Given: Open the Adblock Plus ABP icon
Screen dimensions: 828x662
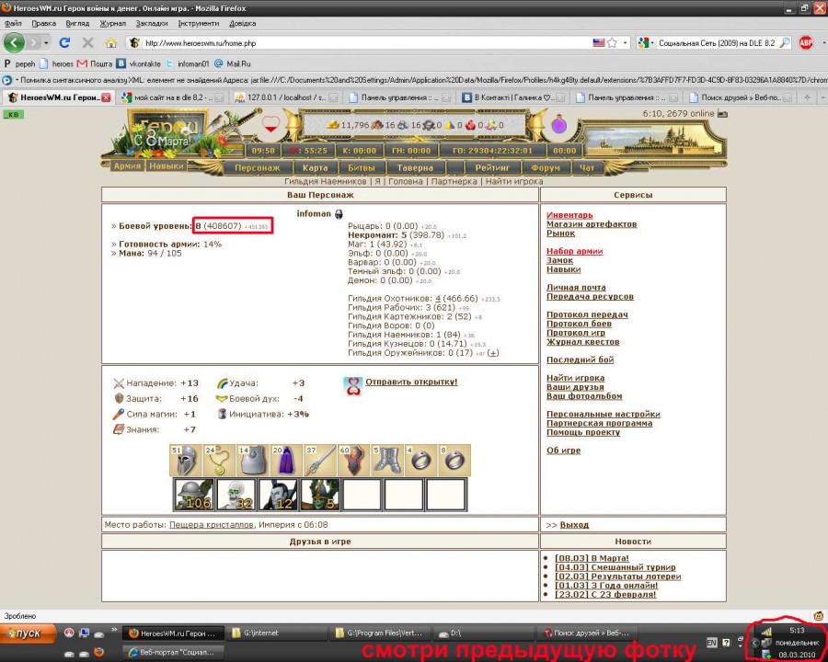Looking at the screenshot, I should pyautogui.click(x=806, y=43).
